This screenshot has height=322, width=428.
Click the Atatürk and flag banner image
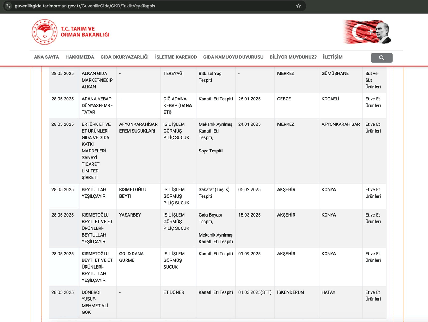[367, 32]
